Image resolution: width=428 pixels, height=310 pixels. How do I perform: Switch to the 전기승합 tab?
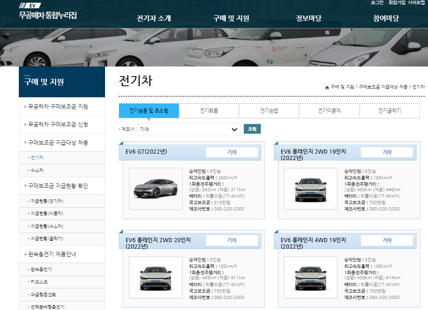tap(269, 111)
